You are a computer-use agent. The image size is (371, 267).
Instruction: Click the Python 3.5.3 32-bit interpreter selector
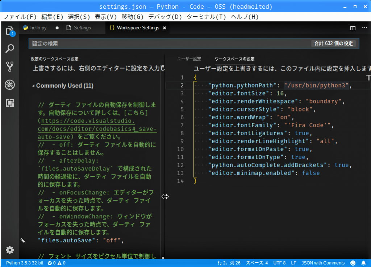(x=25, y=263)
